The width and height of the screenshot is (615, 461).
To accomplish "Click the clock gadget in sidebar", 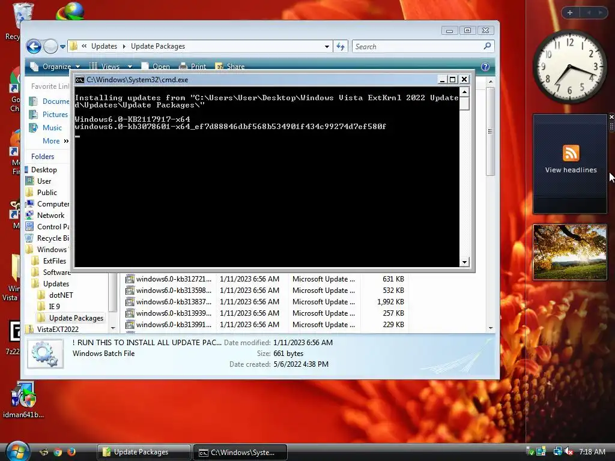I will click(x=569, y=67).
